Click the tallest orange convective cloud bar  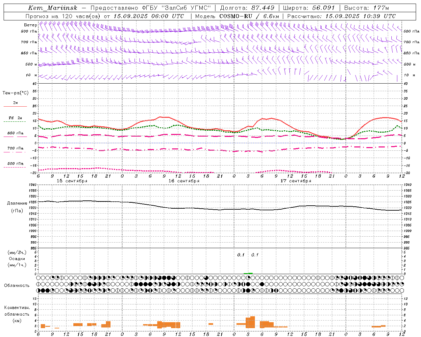253,322
